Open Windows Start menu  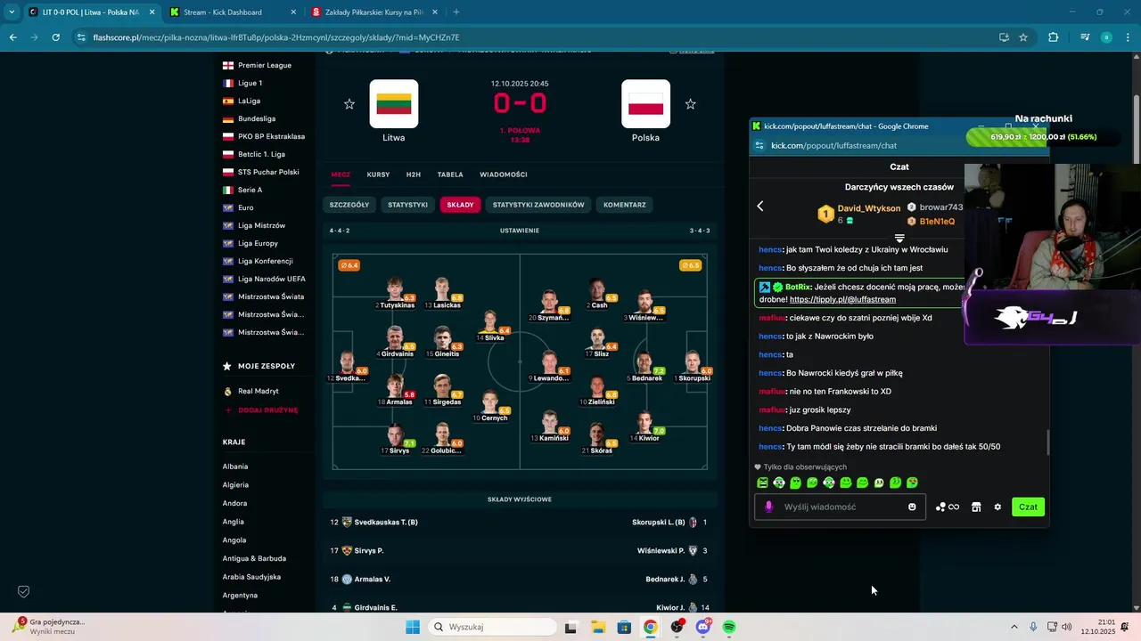pyautogui.click(x=412, y=627)
